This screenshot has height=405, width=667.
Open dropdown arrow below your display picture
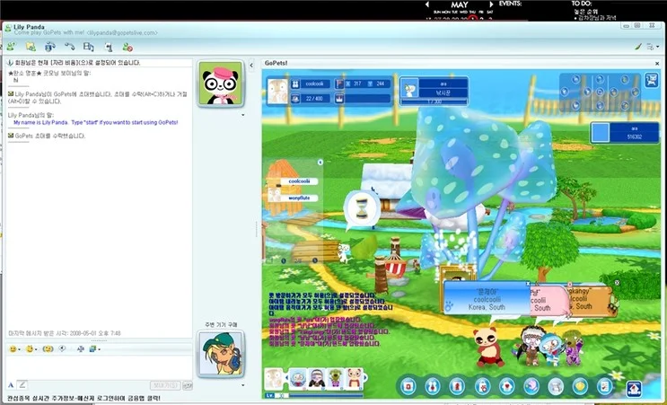243,385
